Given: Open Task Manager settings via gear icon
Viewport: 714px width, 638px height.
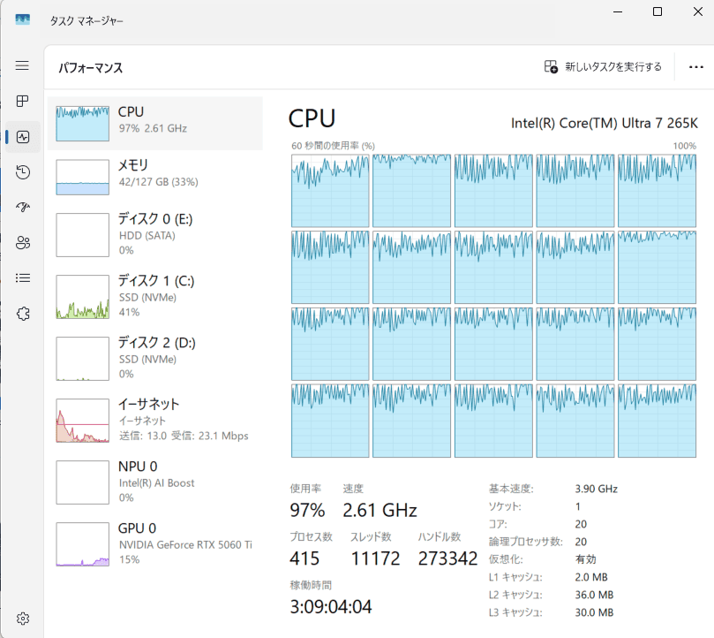Looking at the screenshot, I should (22, 619).
